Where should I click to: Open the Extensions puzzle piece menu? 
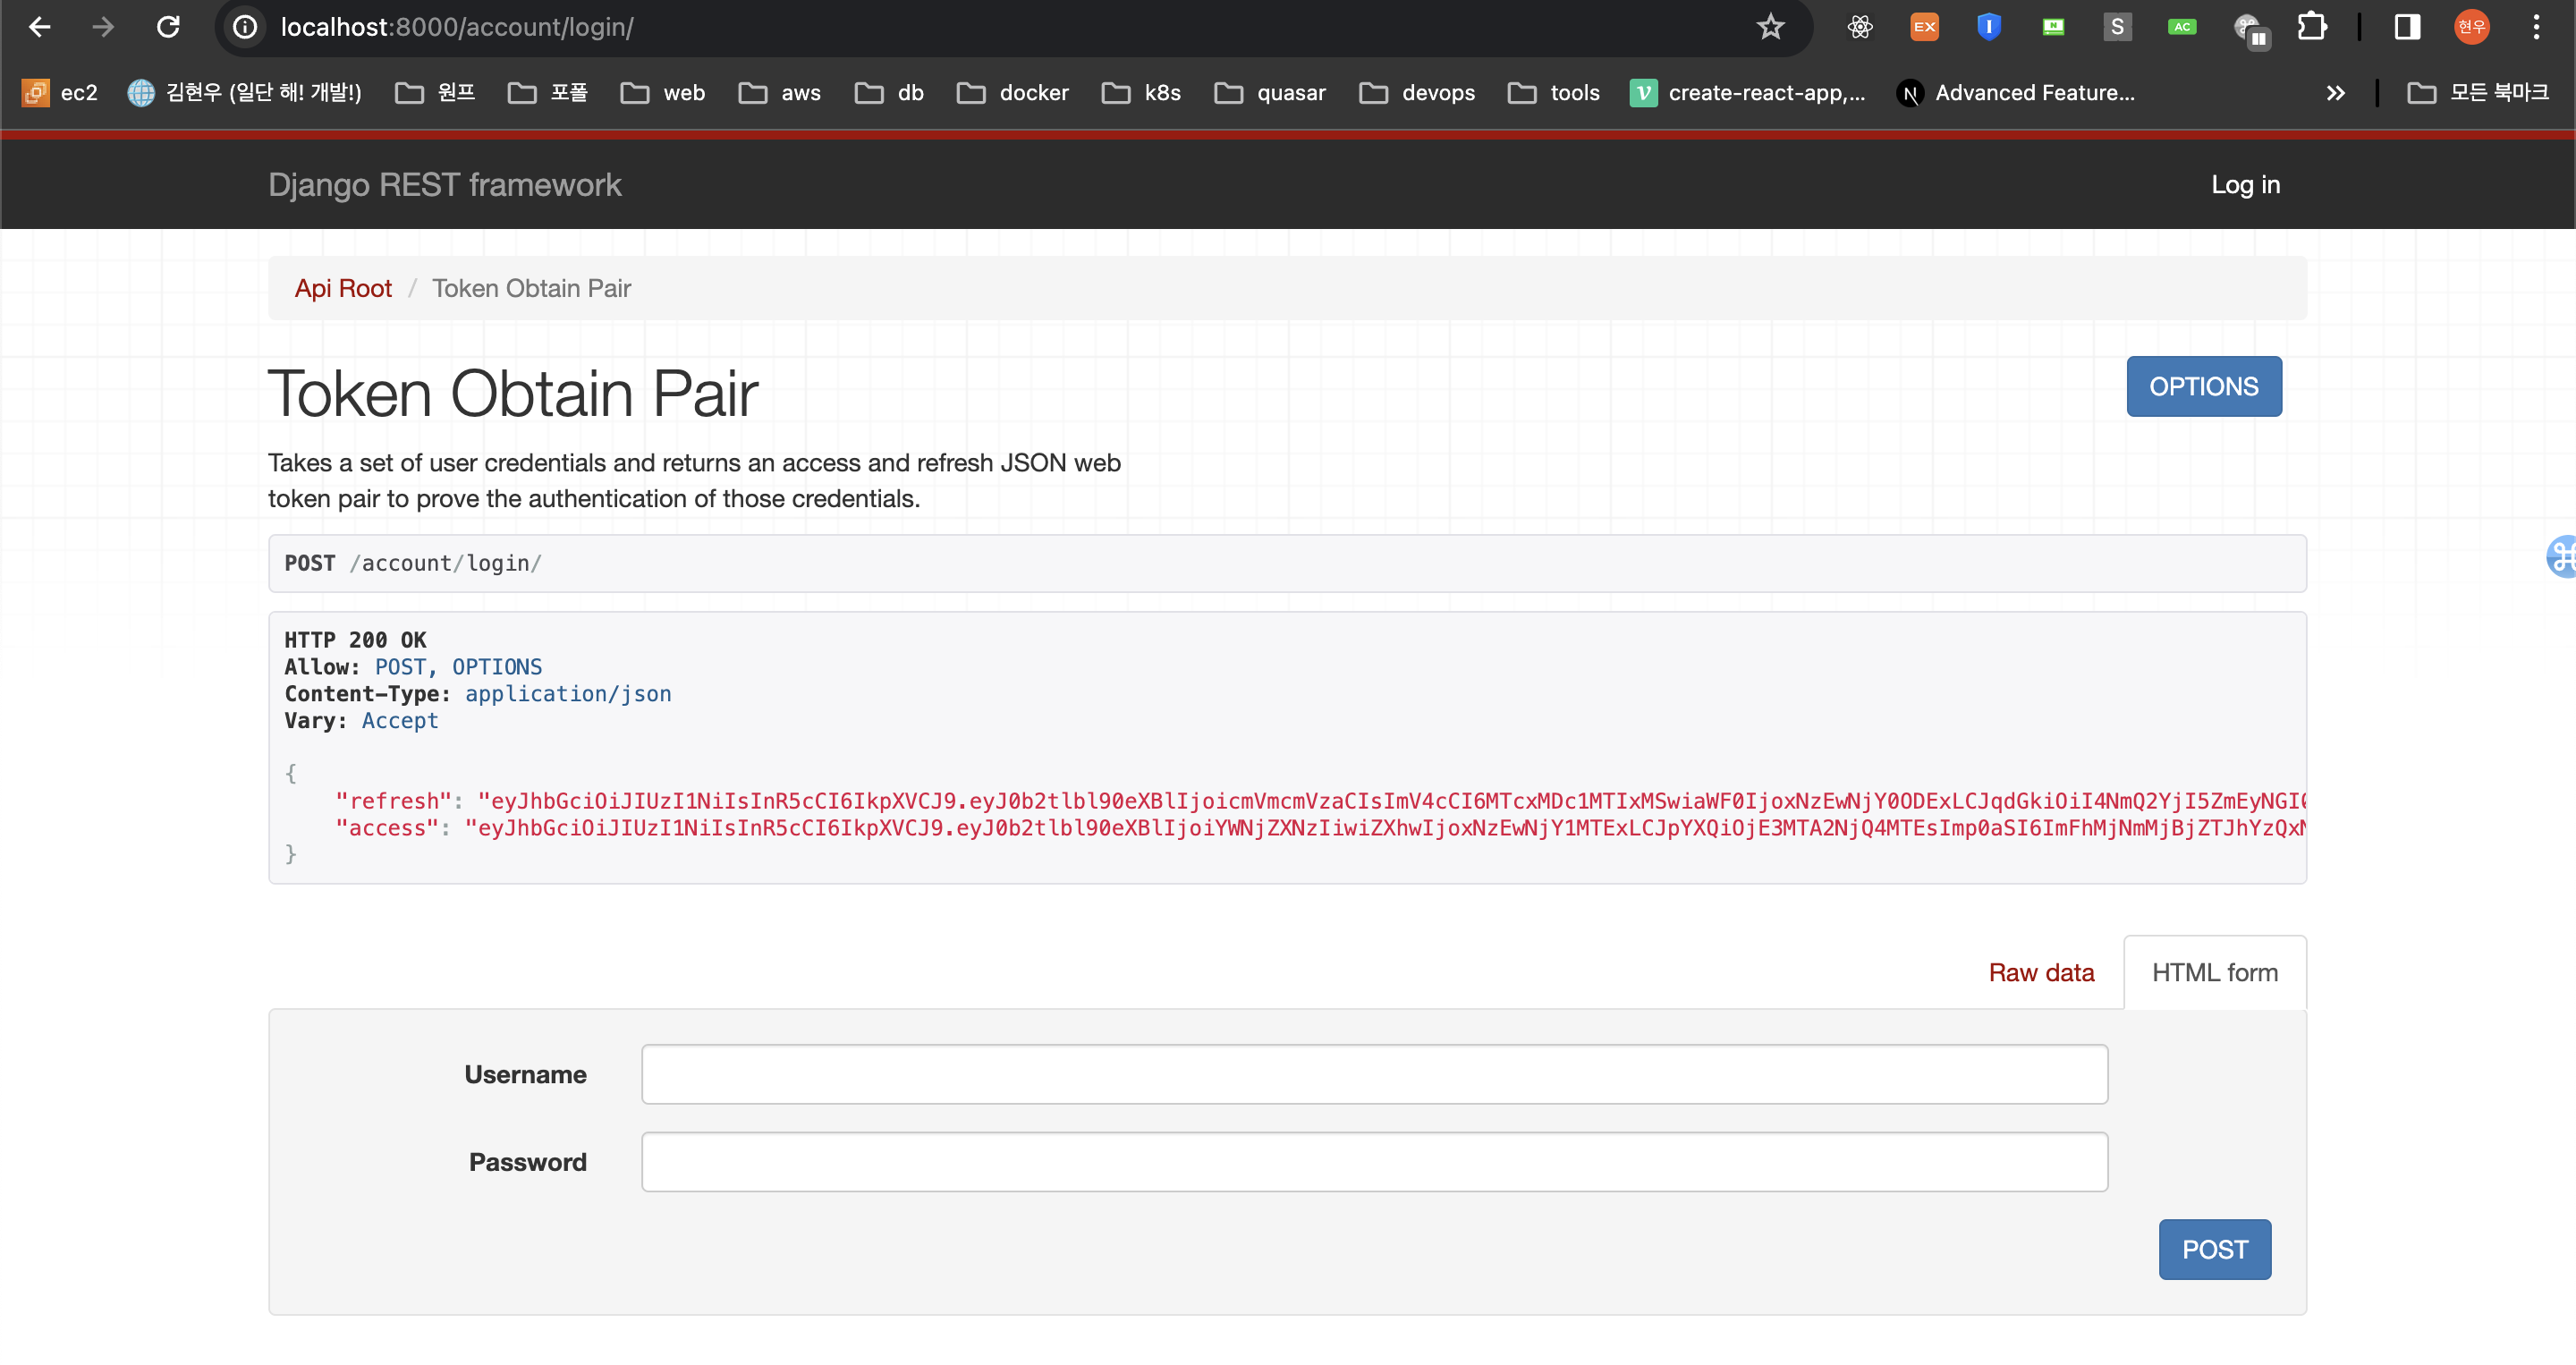[2312, 27]
